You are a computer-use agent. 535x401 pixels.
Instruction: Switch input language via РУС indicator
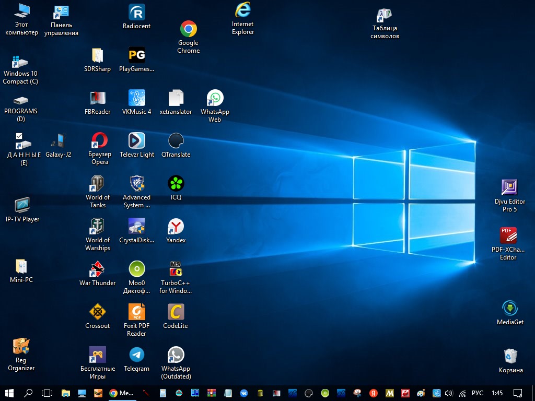(478, 393)
